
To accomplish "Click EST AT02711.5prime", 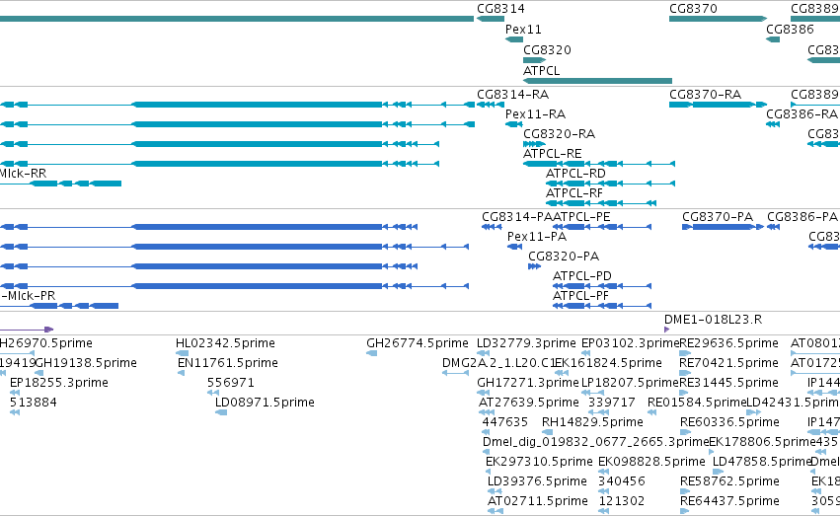I will pyautogui.click(x=537, y=502).
